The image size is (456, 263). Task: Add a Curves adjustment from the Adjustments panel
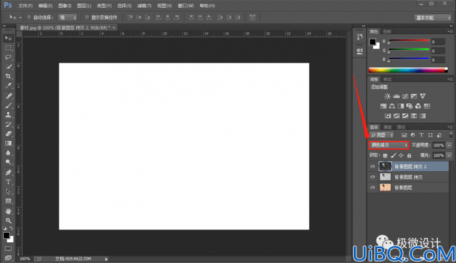coord(405,96)
